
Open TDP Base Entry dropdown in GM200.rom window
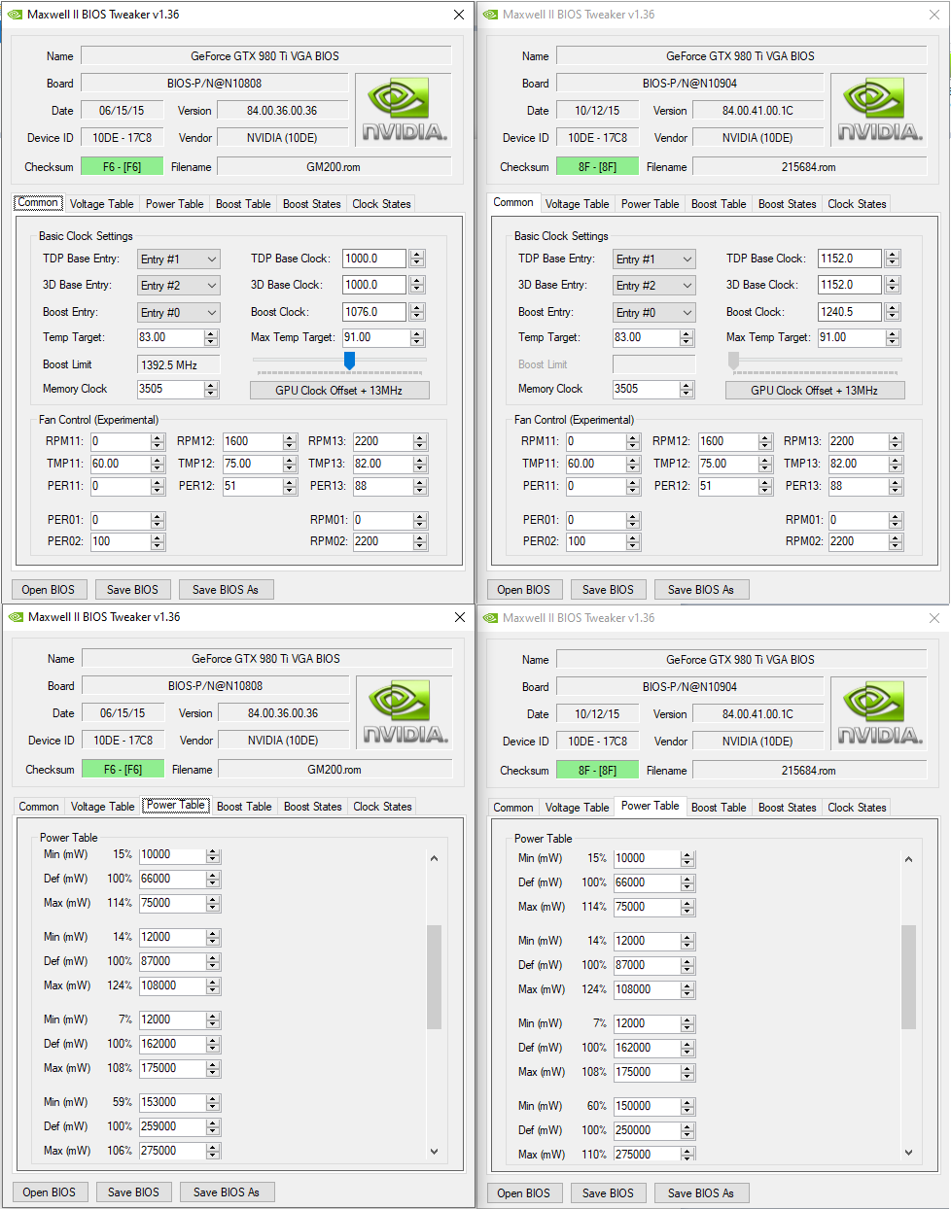click(179, 259)
